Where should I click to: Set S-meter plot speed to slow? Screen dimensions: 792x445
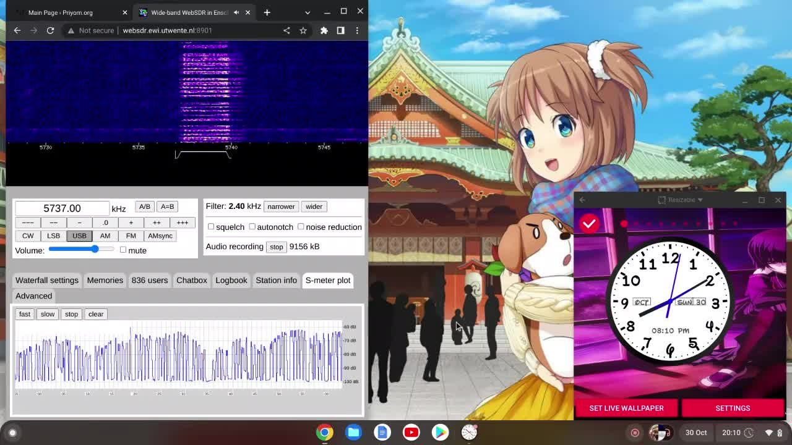48,314
